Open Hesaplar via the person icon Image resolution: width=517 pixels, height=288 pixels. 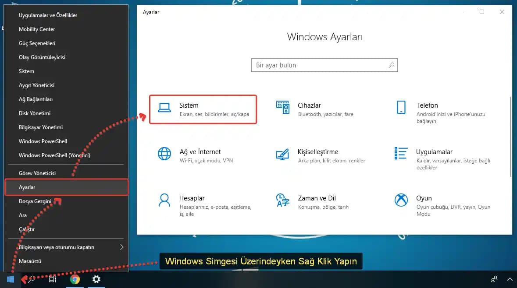point(164,200)
